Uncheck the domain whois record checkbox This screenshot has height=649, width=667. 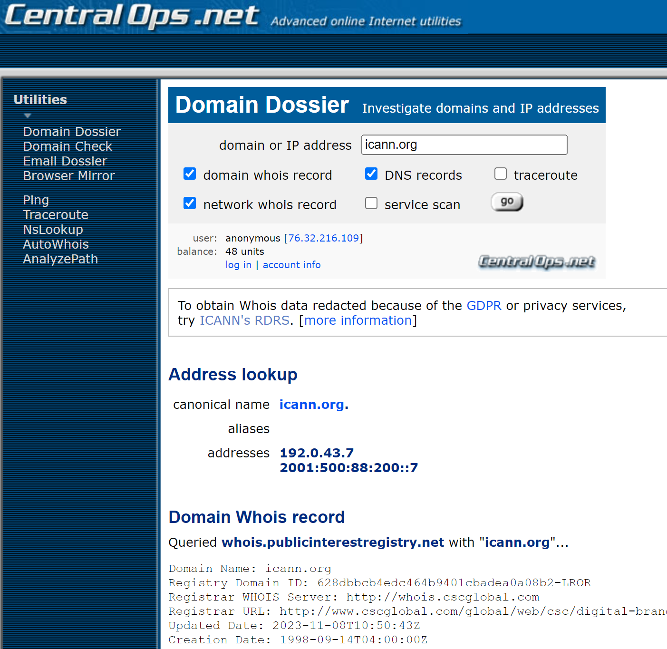[x=190, y=174]
